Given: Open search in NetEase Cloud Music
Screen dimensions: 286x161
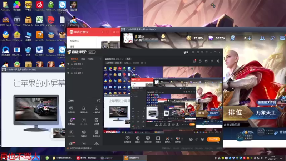Looking at the screenshot, I should (114, 32).
